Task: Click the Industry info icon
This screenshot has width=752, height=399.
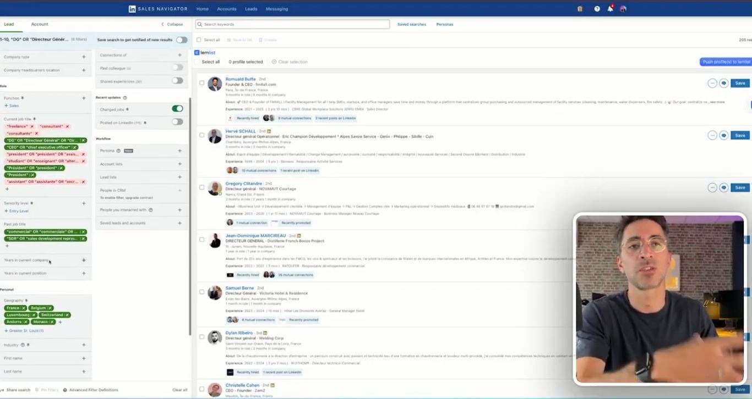Action: (23, 345)
